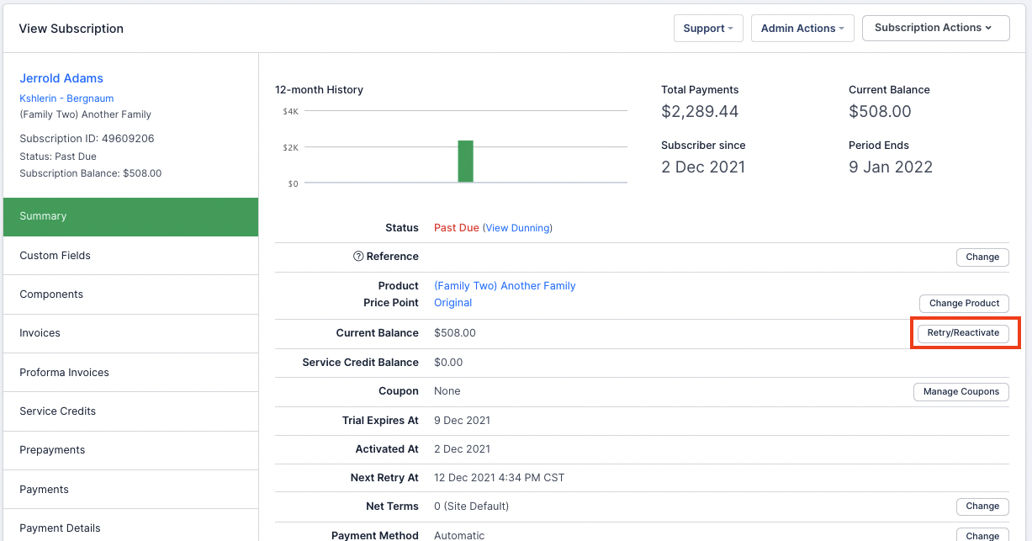
Task: Click the Subscription ID: 49609206 text
Action: 87,139
